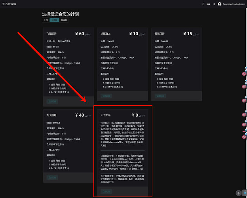This screenshot has height=198, width=247.
Task: Click the blue widget icon at bottom-right corner
Action: coord(245,193)
